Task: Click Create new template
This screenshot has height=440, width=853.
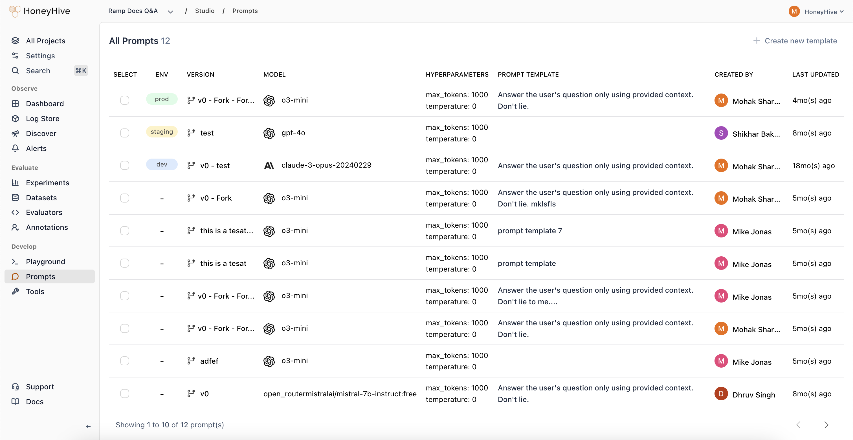Action: pyautogui.click(x=795, y=41)
